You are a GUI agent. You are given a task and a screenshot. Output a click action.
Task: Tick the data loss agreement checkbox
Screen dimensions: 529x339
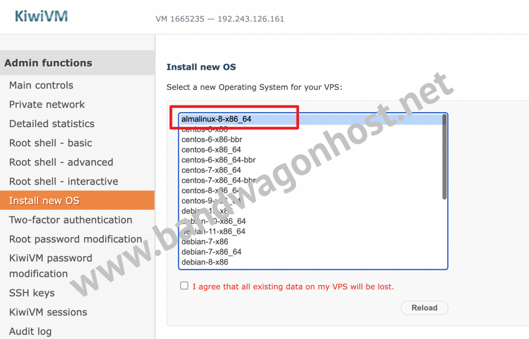pos(184,286)
